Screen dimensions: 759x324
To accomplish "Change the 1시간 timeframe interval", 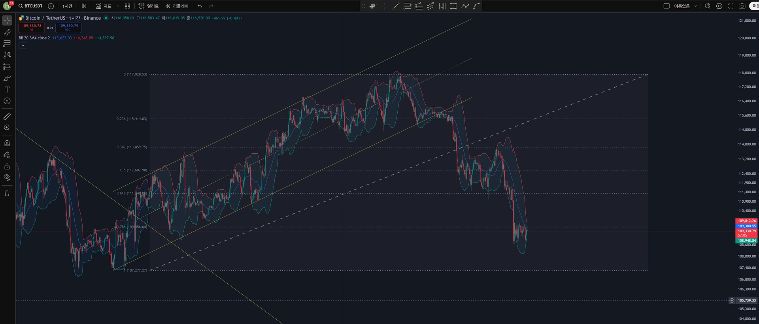I will 67,6.
